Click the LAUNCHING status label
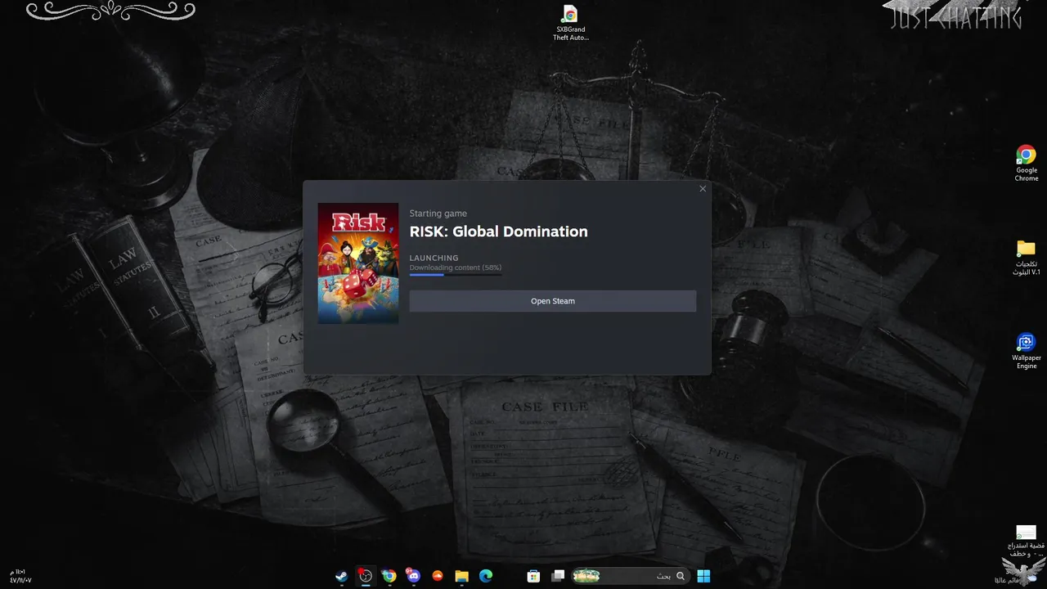 coord(434,258)
